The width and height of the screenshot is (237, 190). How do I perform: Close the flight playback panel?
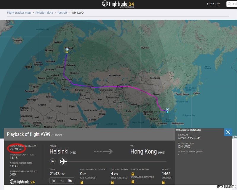coord(228,132)
